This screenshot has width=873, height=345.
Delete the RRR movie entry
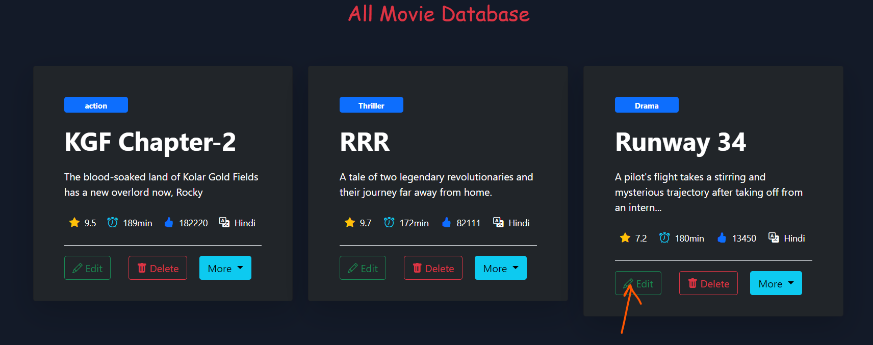[433, 268]
